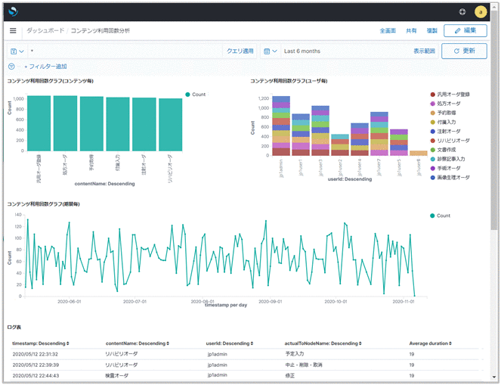Viewport: 501px width, 385px height.
Task: Open the user avatar 'a' menu
Action: coord(481,12)
